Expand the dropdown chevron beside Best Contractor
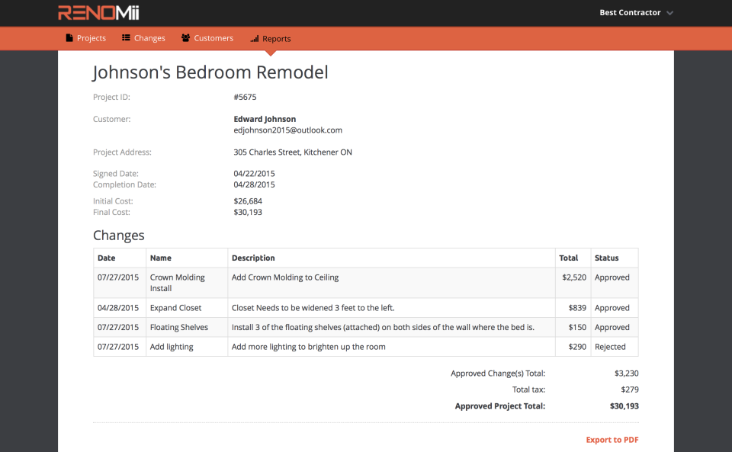The height and width of the screenshot is (452, 732). click(x=670, y=13)
